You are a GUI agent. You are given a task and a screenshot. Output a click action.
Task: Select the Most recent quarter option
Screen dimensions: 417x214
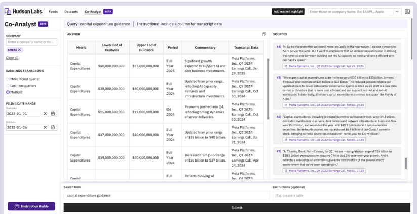[8, 79]
